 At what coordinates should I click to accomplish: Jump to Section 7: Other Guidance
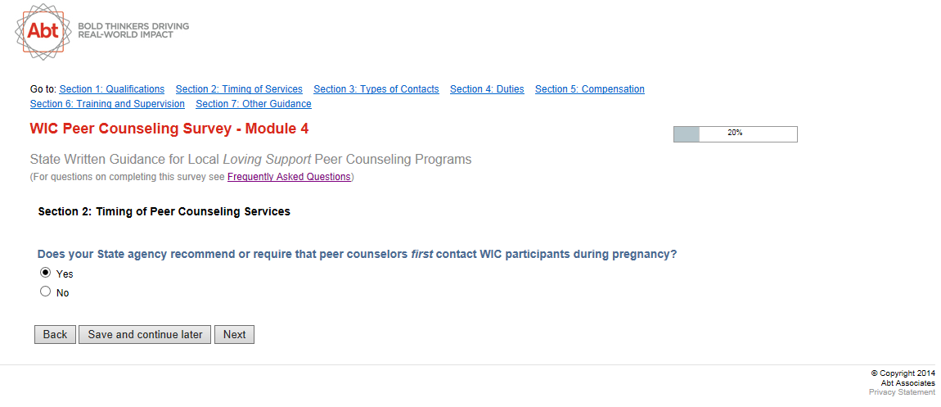(x=254, y=104)
